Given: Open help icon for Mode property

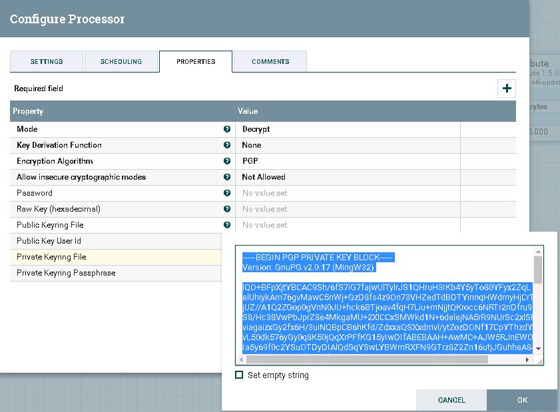Looking at the screenshot, I should [227, 129].
